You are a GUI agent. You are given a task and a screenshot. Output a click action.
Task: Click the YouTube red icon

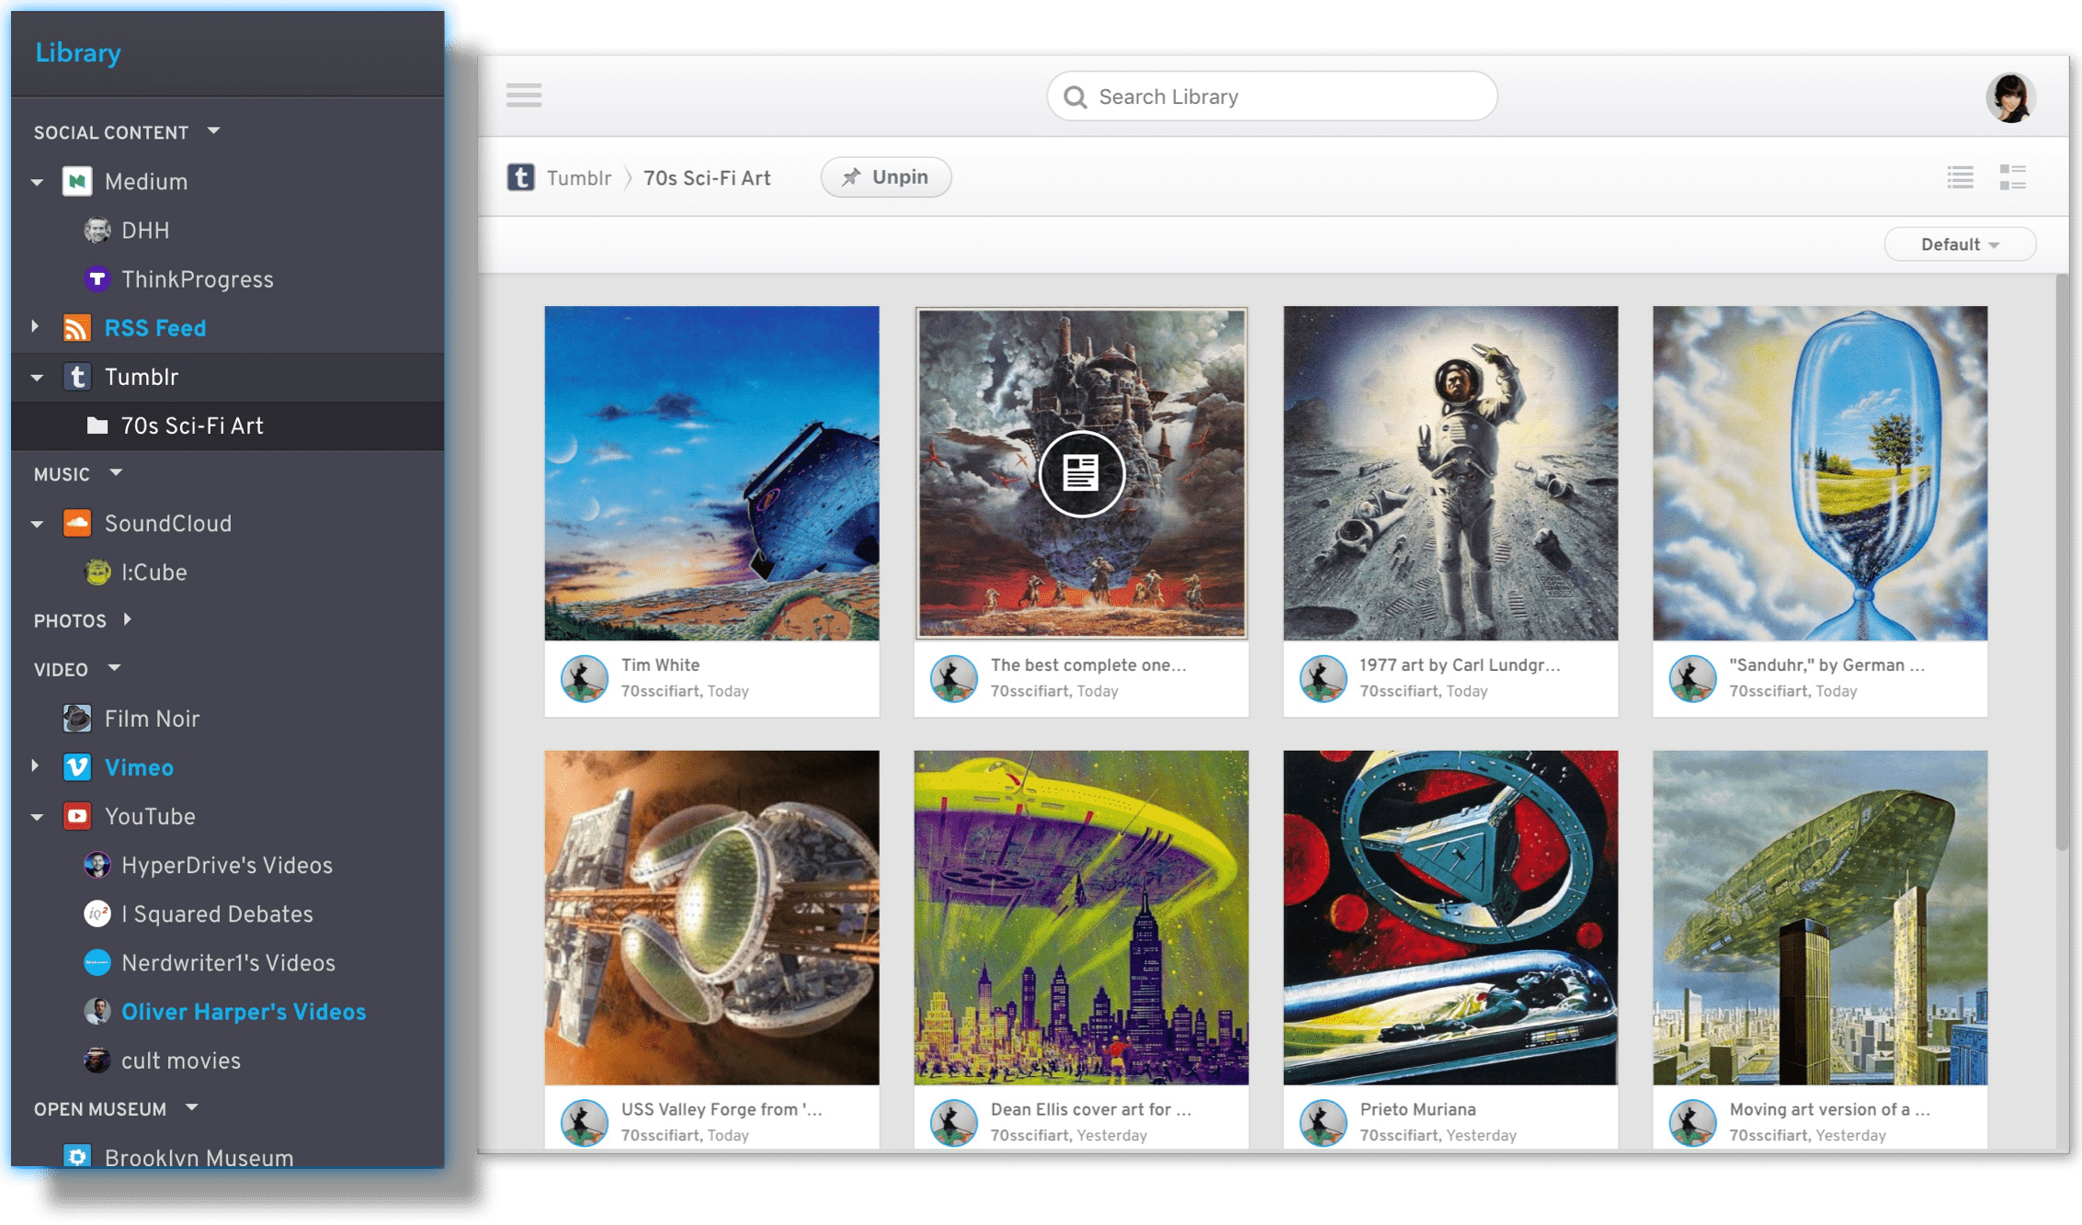pyautogui.click(x=77, y=816)
